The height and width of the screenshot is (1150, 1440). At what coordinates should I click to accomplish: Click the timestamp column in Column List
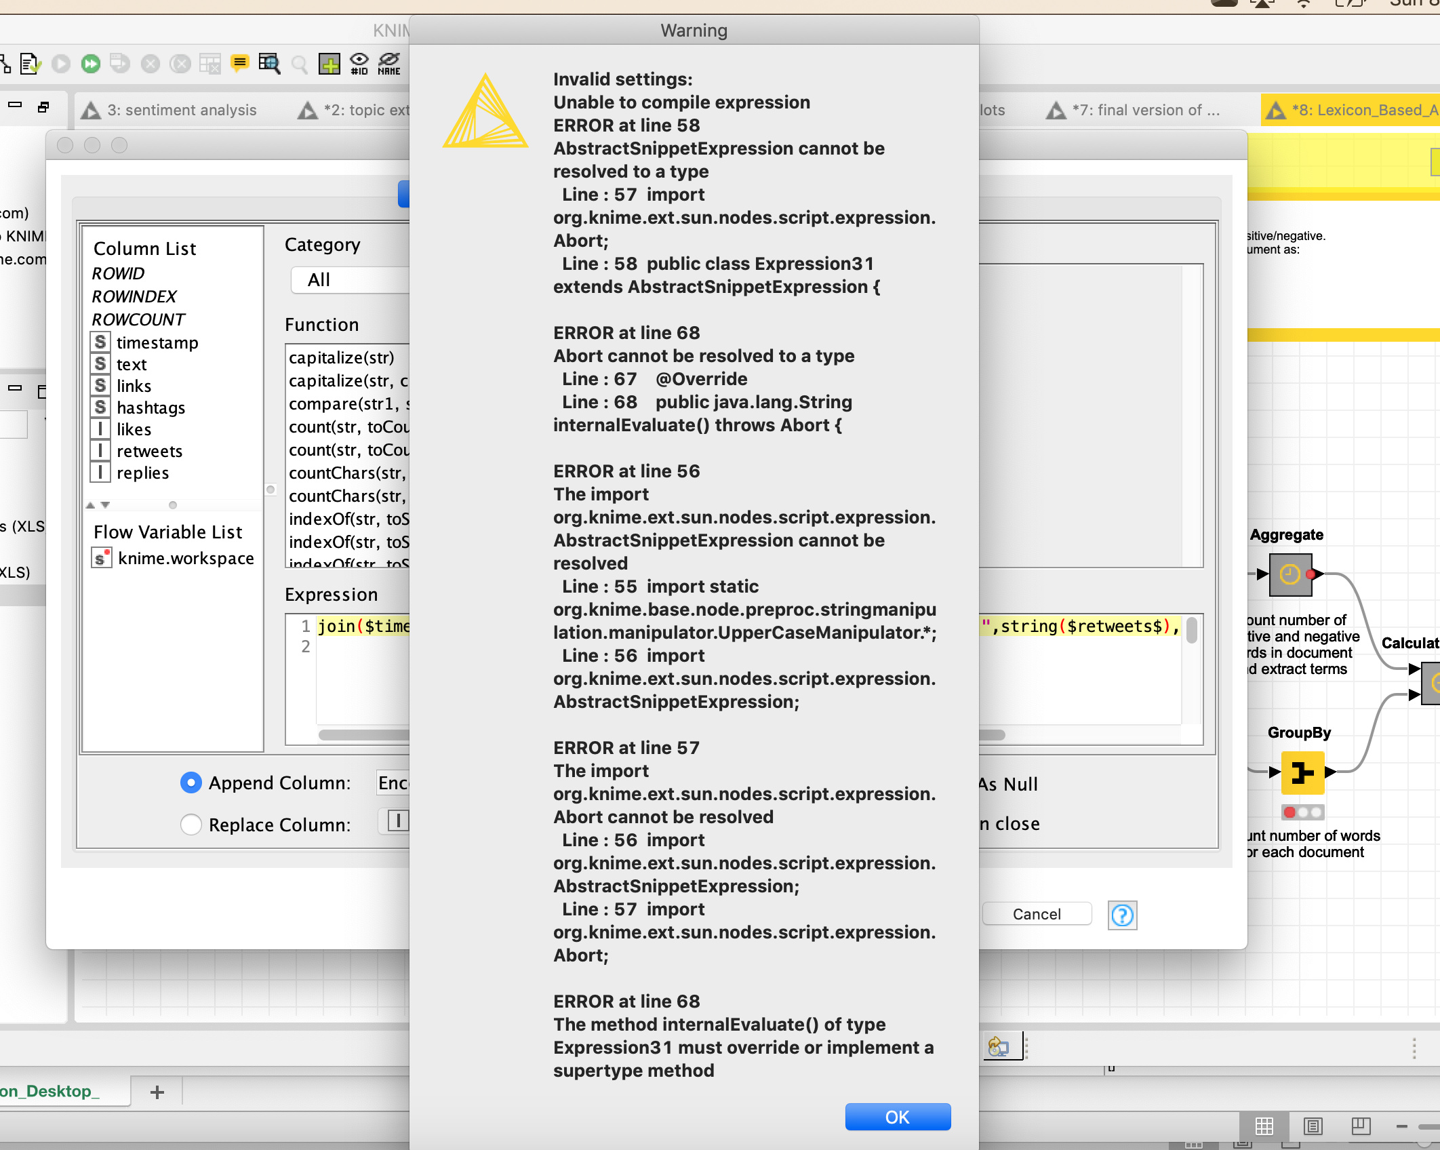[157, 342]
